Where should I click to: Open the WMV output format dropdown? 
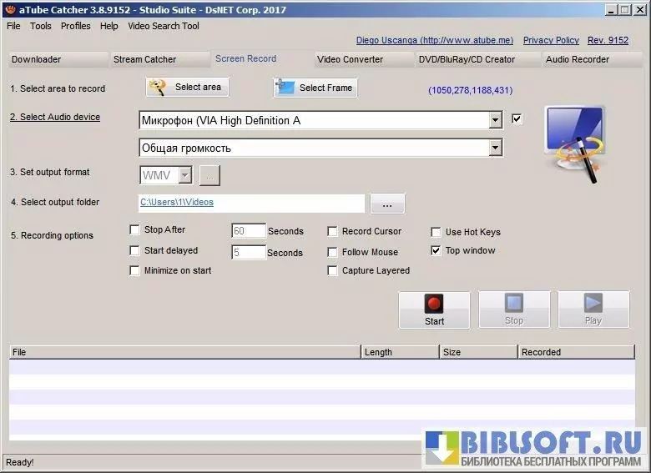185,175
